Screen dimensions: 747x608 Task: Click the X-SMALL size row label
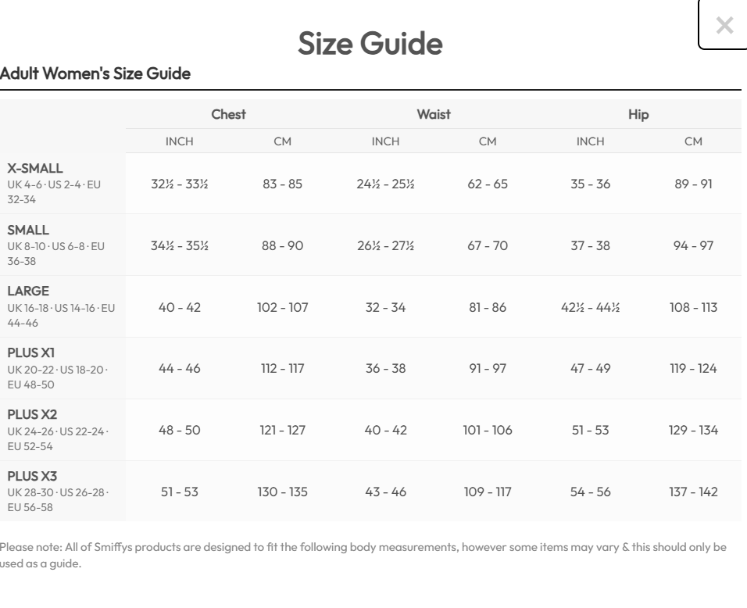click(x=35, y=168)
